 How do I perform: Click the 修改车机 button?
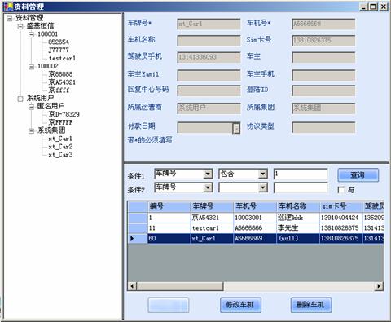[x=240, y=305]
